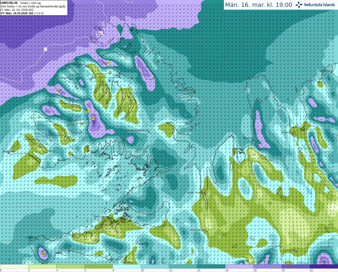Click the Stykkishólmur place label
Screen dimensions: 338x272
click(101, 217)
